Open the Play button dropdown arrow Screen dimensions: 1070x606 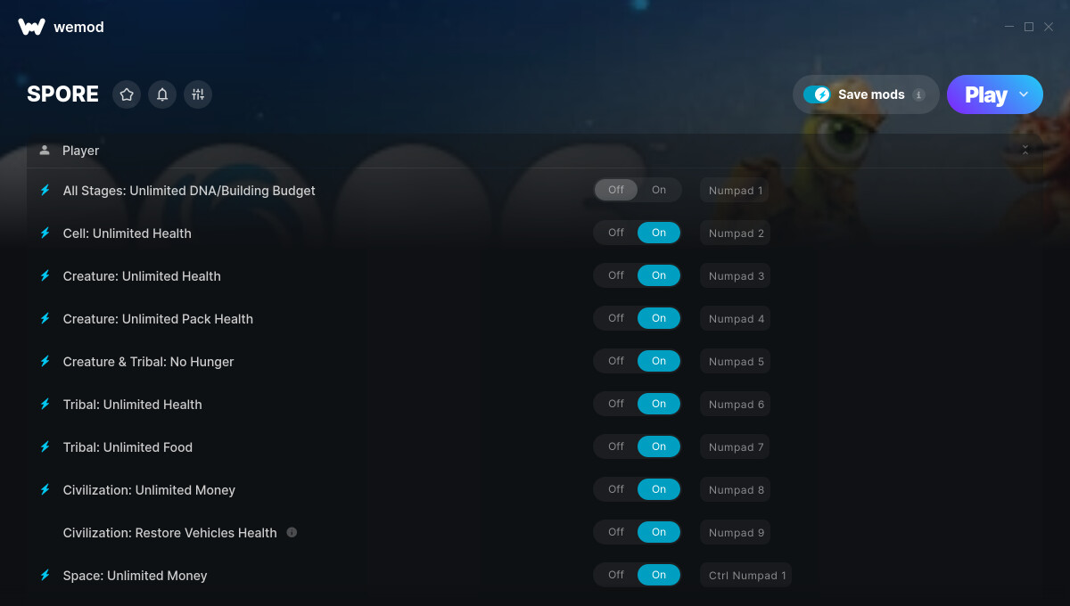[1024, 94]
